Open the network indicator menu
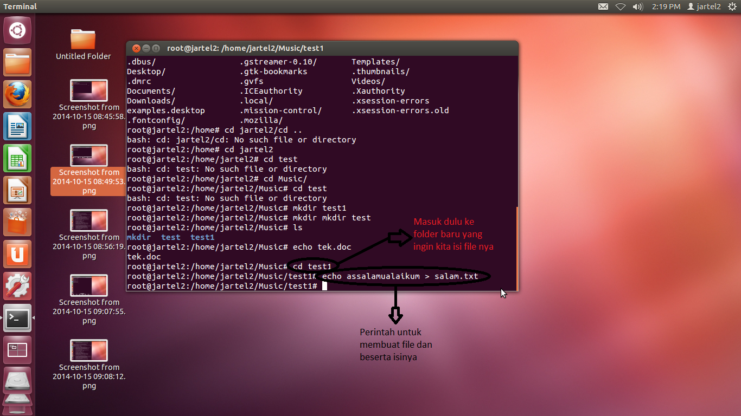This screenshot has height=416, width=741. click(621, 6)
